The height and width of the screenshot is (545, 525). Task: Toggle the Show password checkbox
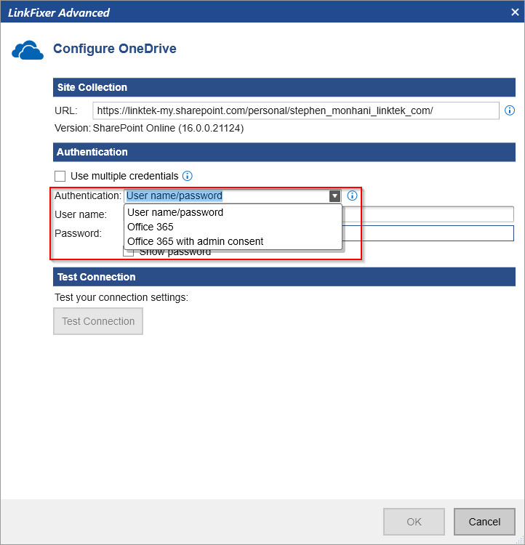click(129, 253)
